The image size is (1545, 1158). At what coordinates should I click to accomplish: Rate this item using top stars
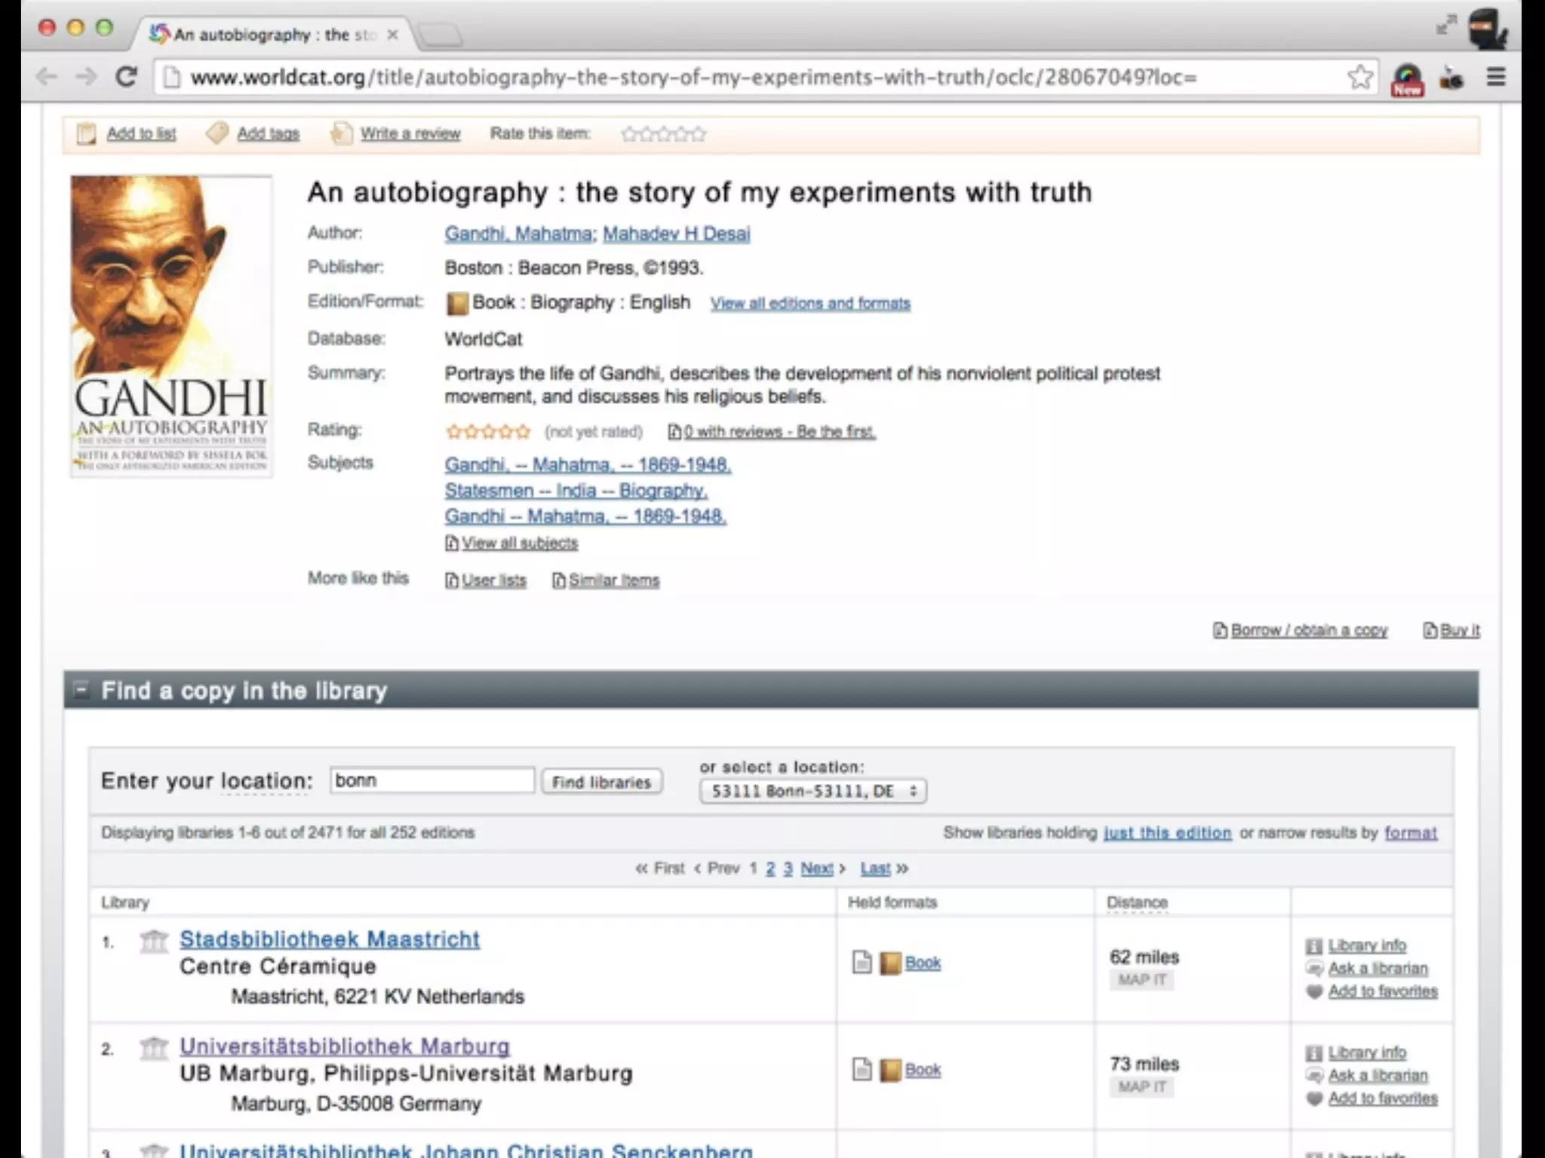coord(663,134)
